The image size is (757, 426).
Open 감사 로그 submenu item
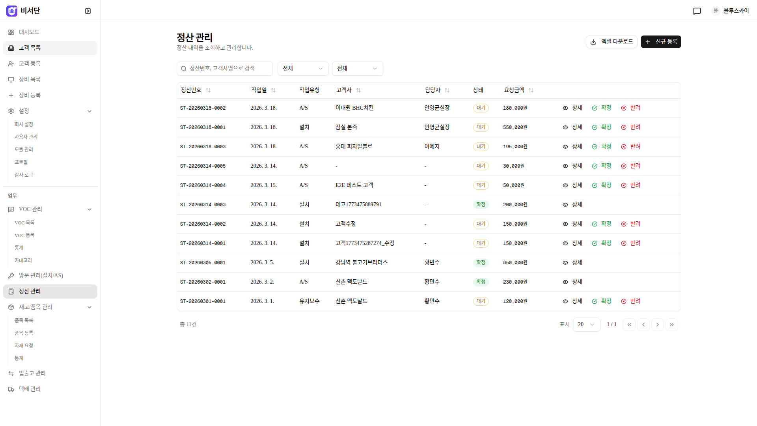click(24, 175)
